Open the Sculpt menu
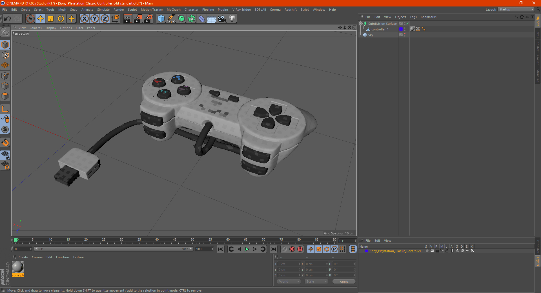 coord(132,10)
